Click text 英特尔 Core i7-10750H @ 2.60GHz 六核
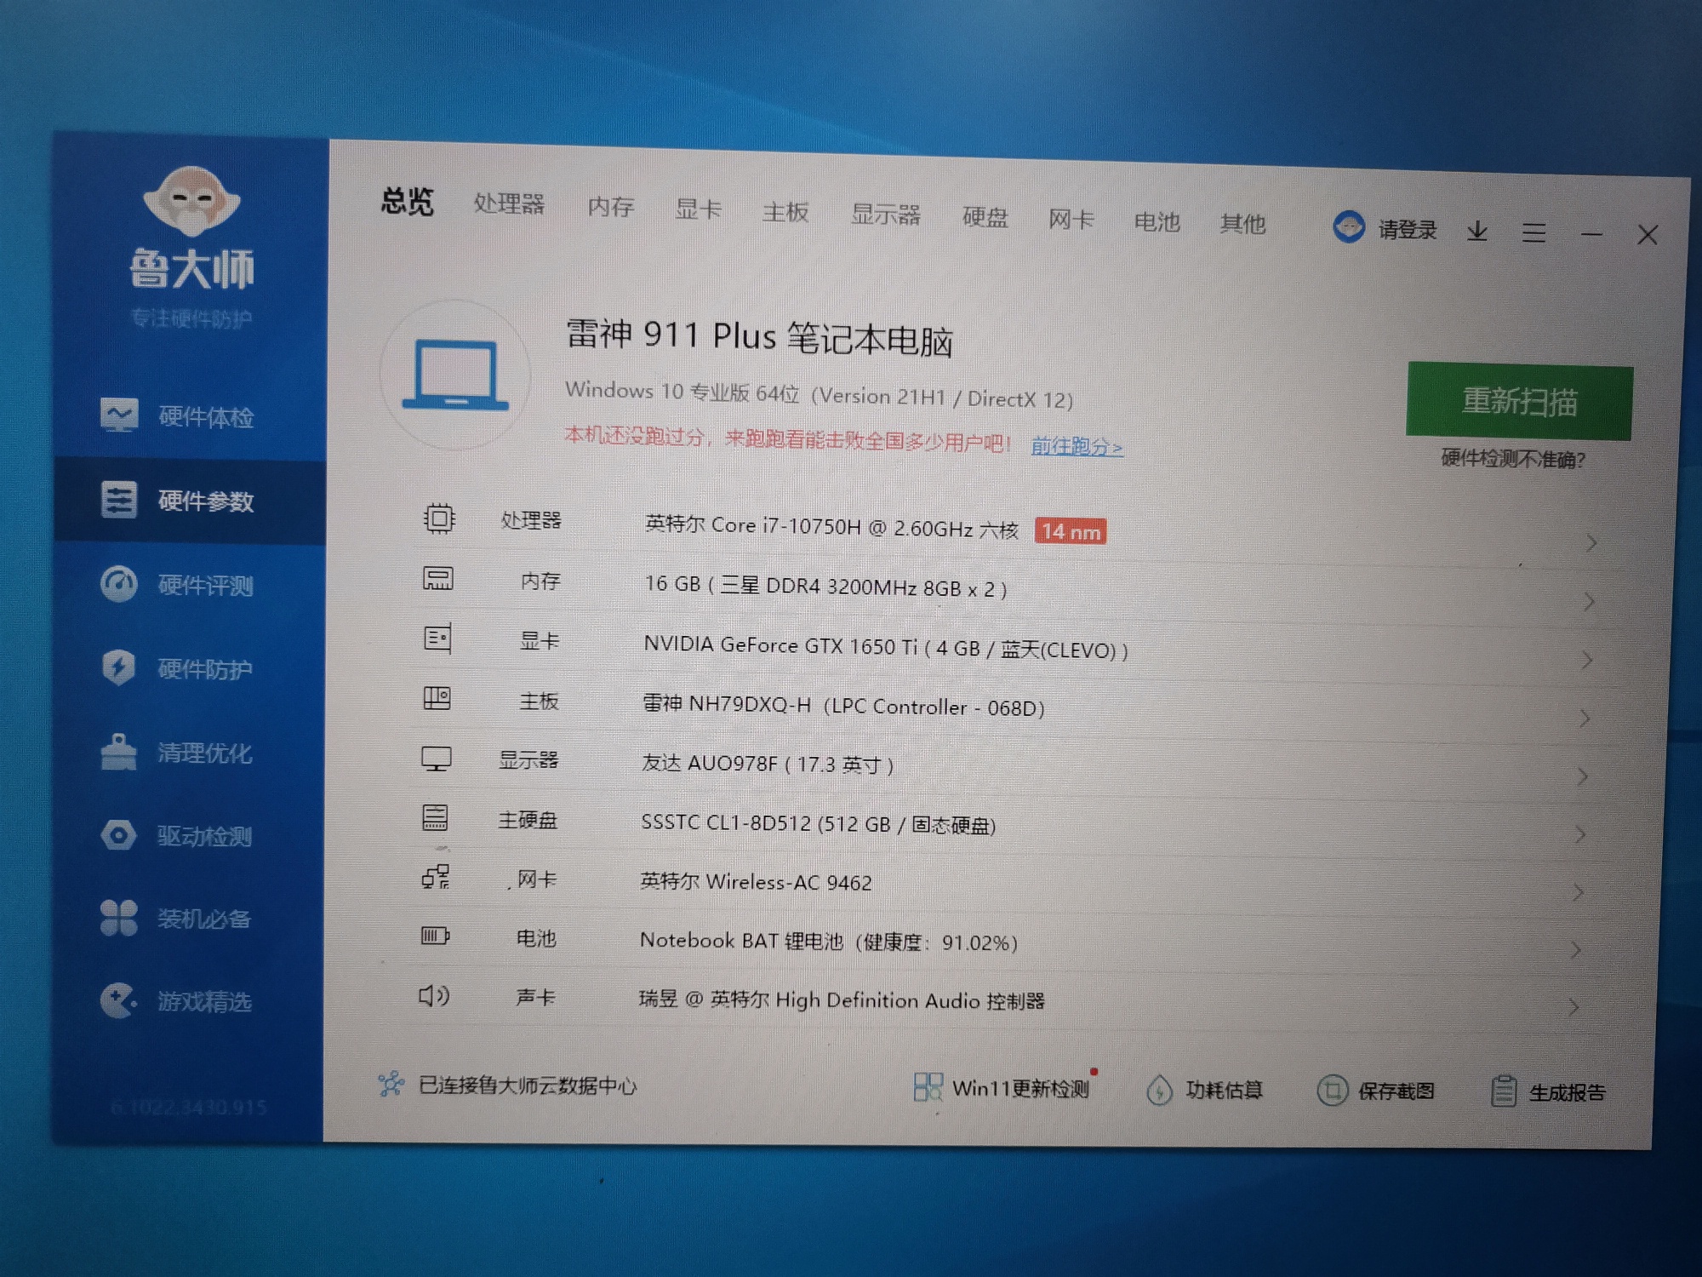The image size is (1702, 1277). tap(831, 527)
